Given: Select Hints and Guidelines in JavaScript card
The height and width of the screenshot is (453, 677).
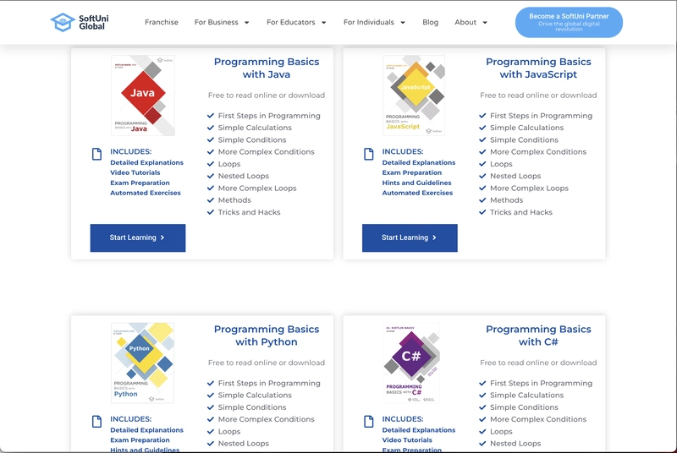Looking at the screenshot, I should 416,183.
